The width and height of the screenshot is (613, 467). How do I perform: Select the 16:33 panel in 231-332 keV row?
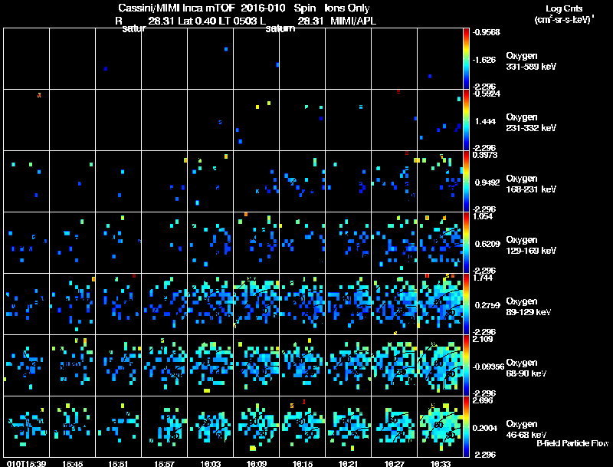(440, 120)
